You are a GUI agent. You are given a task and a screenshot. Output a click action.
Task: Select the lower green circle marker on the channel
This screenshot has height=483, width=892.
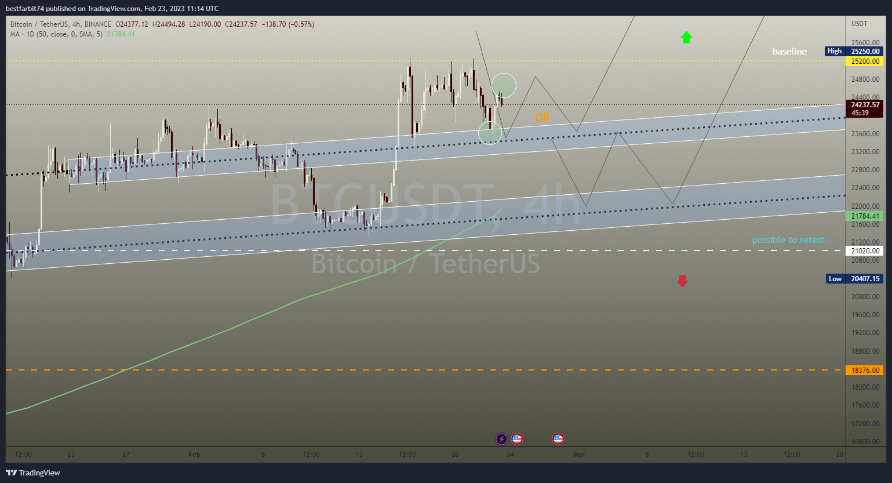tap(490, 133)
